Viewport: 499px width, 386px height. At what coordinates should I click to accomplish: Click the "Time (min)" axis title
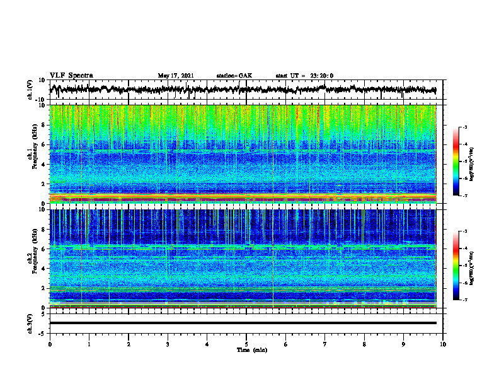pyautogui.click(x=252, y=350)
